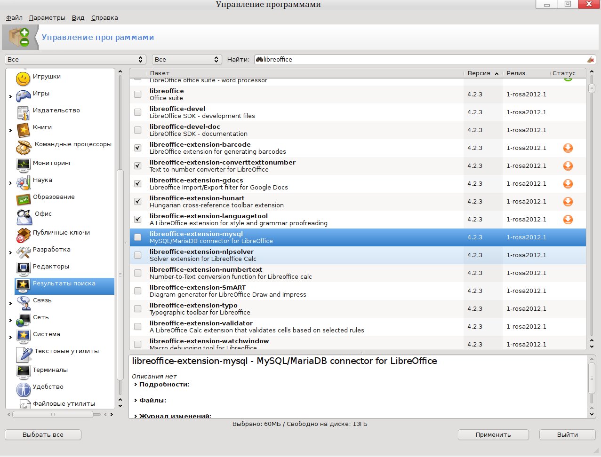This screenshot has height=457, width=601.
Task: Select the Терминалы terminal icon
Action: point(24,371)
